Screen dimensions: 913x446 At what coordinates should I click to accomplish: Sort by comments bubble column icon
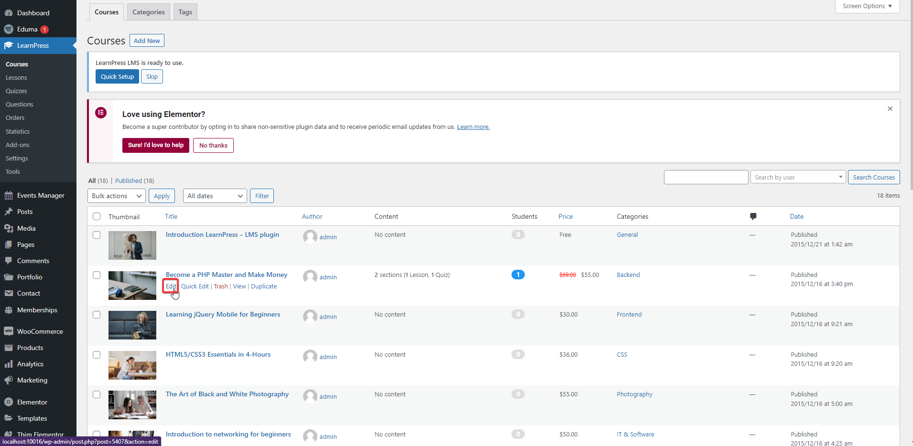(753, 216)
